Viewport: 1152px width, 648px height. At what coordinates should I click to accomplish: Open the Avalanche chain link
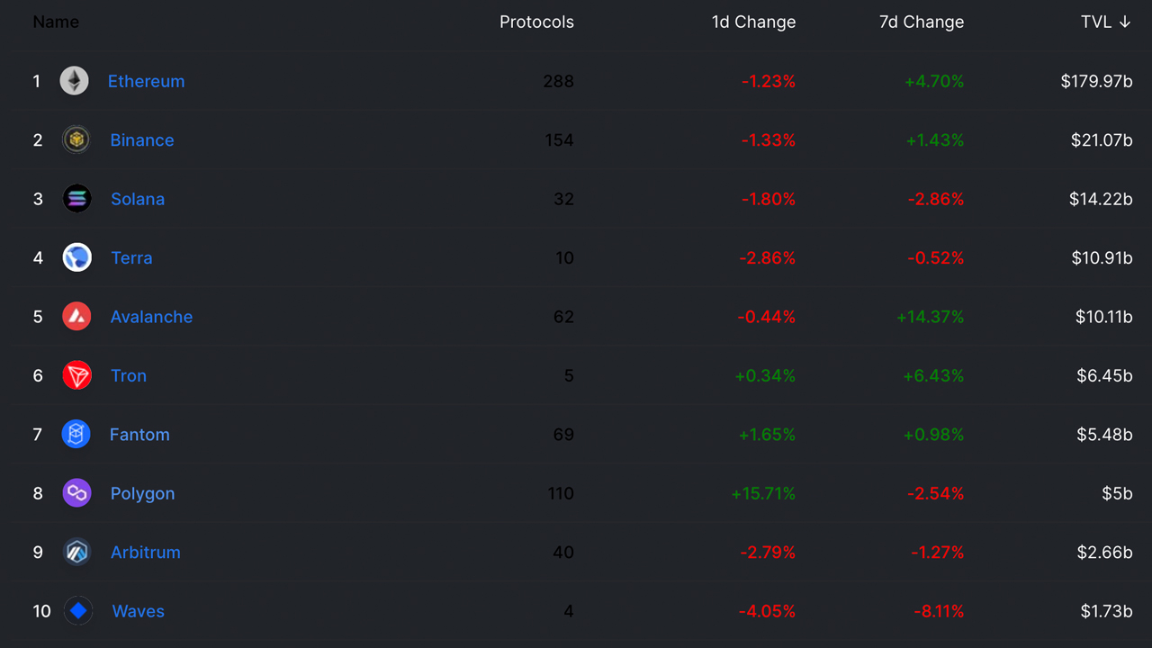coord(151,317)
